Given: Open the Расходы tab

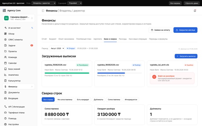Looking at the screenshot, I should point(123,39).
